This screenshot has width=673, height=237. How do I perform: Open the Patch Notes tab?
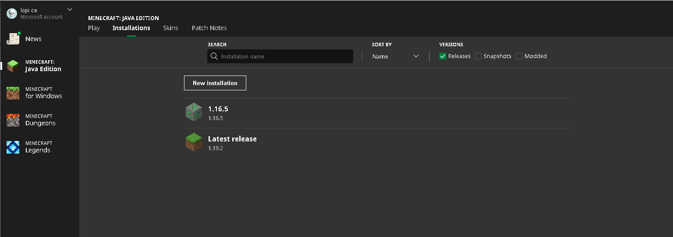209,28
